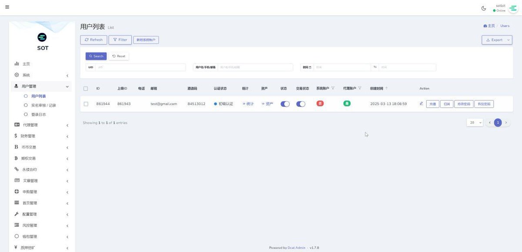Click the 币币交易 B icon
The width and height of the screenshot is (522, 252).
pyautogui.click(x=17, y=147)
